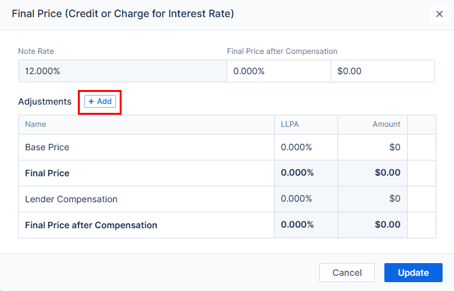This screenshot has width=454, height=291.
Task: Close the Final Price dialog
Action: (x=439, y=14)
